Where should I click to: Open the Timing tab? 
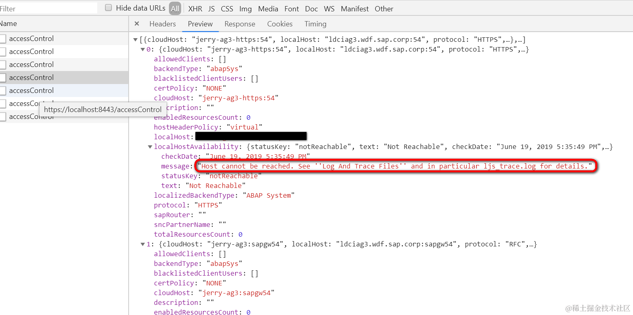pos(315,24)
